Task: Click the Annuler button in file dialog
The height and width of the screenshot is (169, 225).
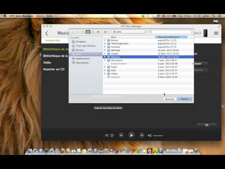Action: 170,99
